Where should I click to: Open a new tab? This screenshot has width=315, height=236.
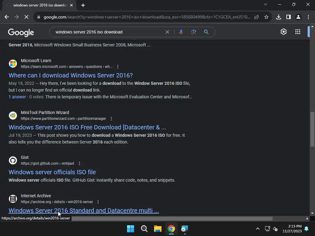[x=83, y=5]
